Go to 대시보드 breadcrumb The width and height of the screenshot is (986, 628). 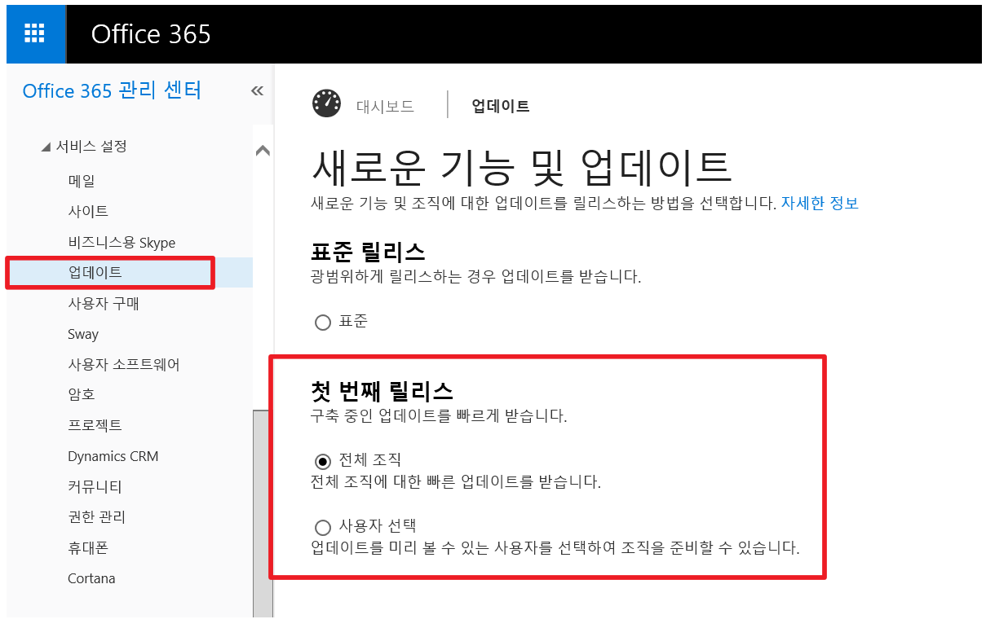385,106
